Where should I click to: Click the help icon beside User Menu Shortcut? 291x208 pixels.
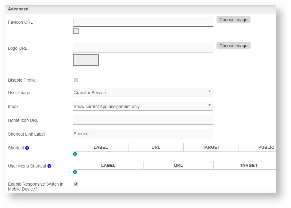(x=49, y=166)
